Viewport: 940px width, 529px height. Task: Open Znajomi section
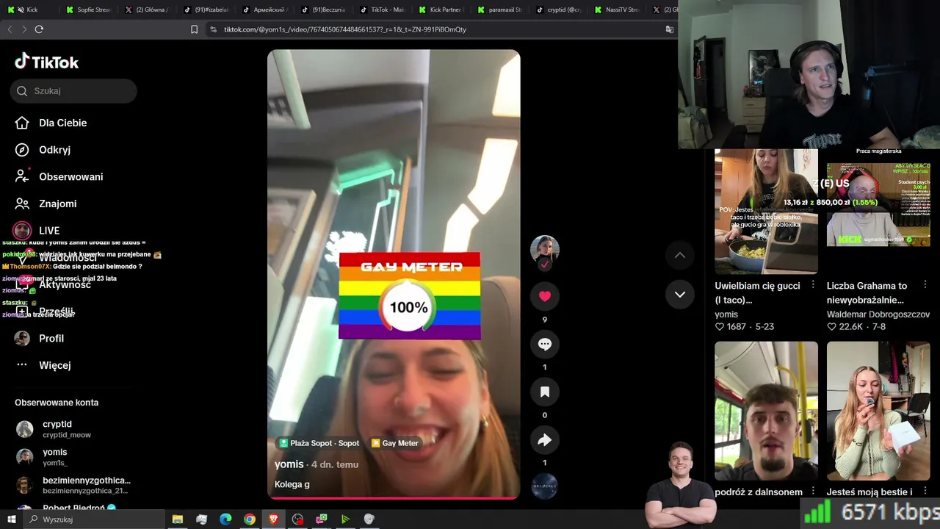pos(46,204)
